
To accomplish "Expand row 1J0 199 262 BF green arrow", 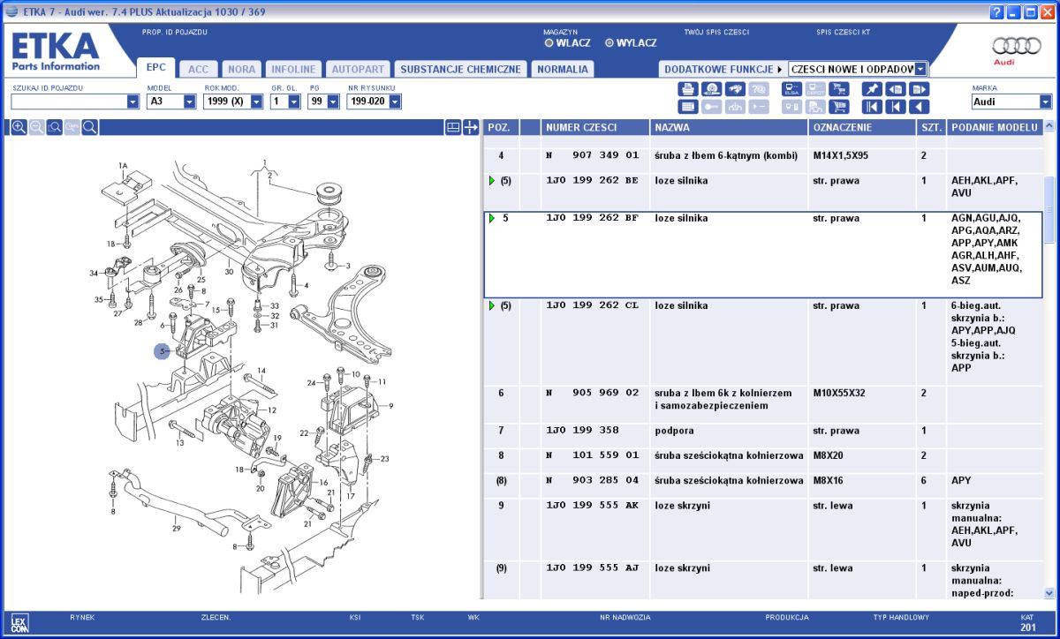I will [492, 218].
